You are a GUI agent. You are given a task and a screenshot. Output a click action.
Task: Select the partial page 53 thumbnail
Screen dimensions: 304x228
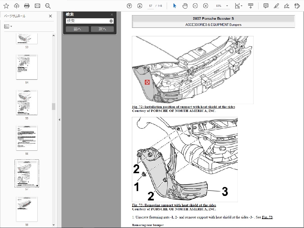pyautogui.click(x=27, y=39)
